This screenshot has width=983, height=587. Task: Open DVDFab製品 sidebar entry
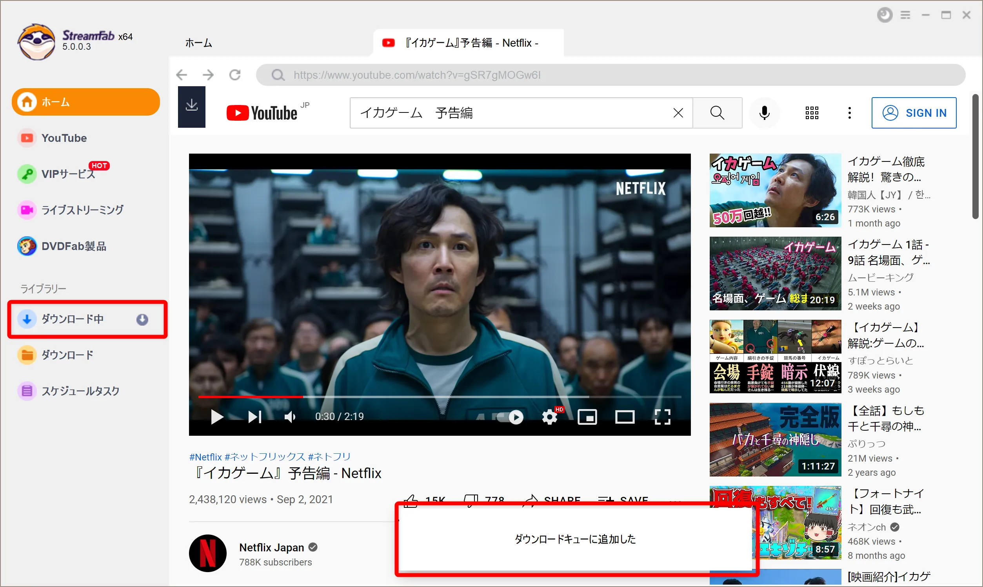62,246
